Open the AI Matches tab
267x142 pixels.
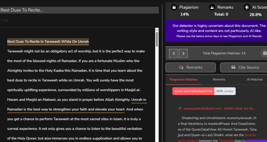(x=255, y=79)
